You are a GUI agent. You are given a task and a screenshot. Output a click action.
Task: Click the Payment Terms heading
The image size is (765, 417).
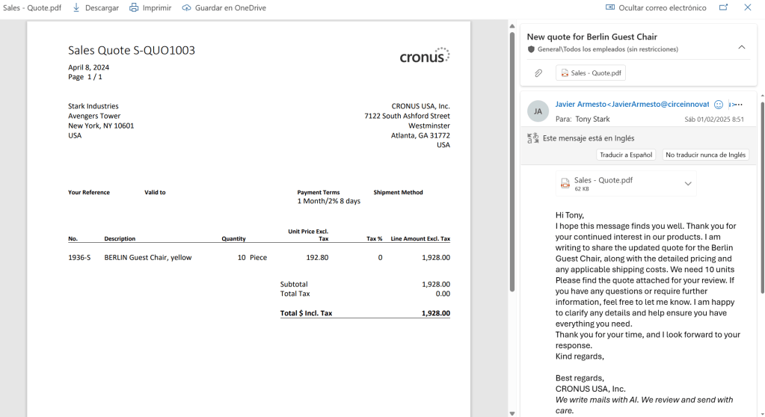pyautogui.click(x=319, y=193)
